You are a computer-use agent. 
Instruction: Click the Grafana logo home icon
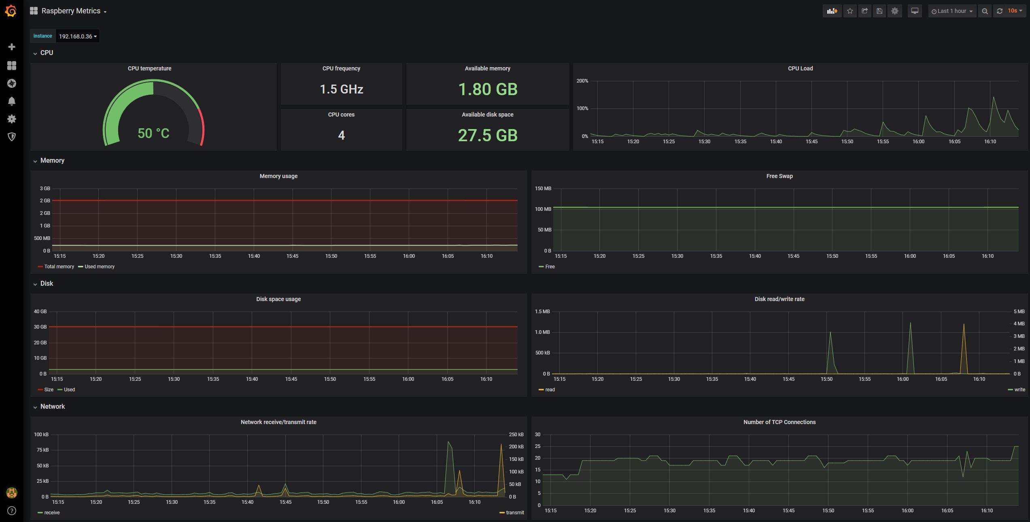tap(11, 11)
